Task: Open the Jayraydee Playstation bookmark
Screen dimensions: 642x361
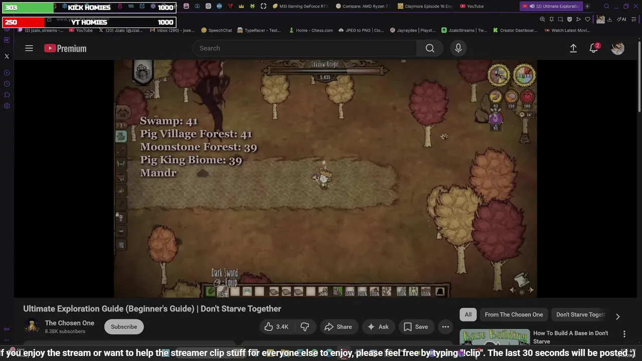Action: (x=413, y=30)
